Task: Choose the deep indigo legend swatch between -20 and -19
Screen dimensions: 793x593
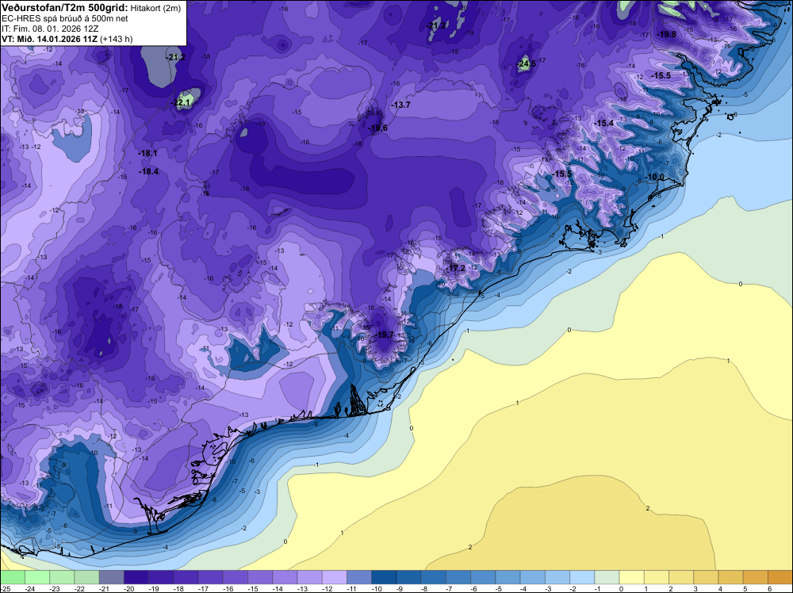Action: (x=136, y=577)
